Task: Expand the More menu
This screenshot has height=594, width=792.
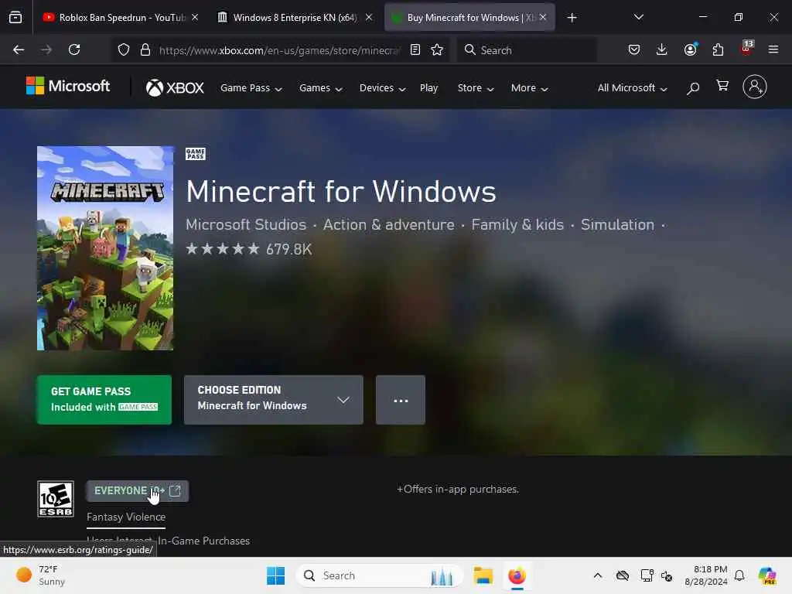Action: [529, 88]
